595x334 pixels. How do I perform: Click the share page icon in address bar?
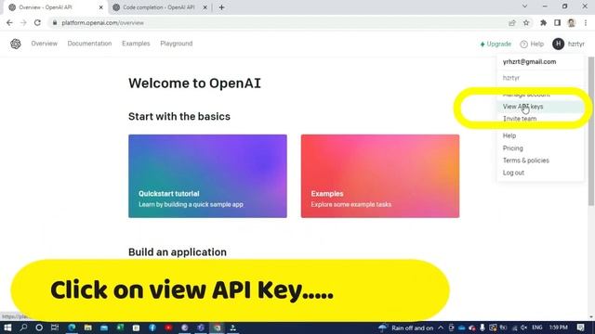[512, 22]
